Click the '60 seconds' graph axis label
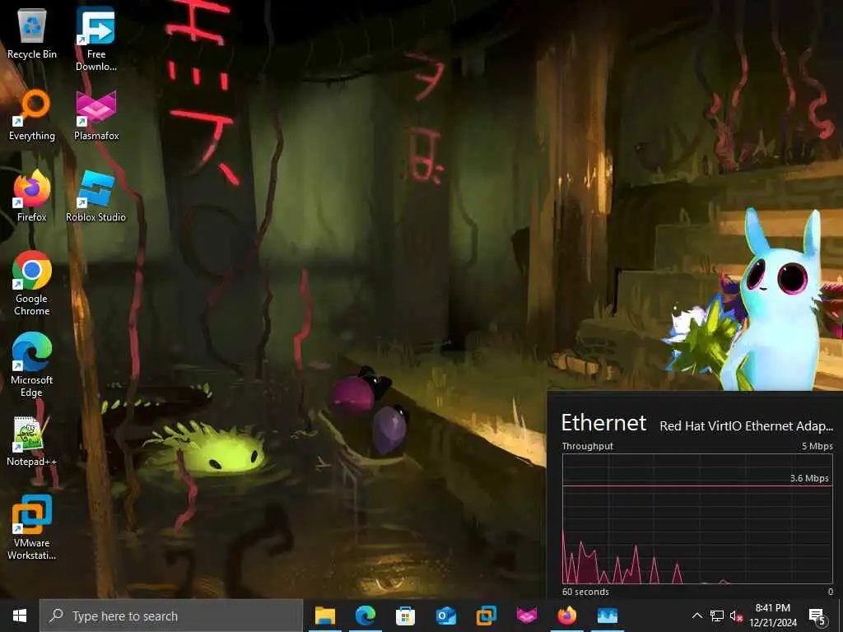This screenshot has height=632, width=843. [585, 592]
